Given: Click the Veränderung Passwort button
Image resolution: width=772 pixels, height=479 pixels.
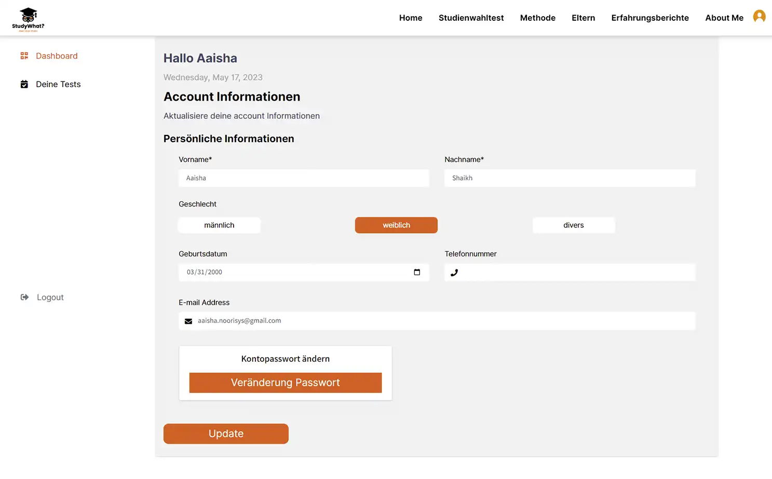Looking at the screenshot, I should (285, 382).
